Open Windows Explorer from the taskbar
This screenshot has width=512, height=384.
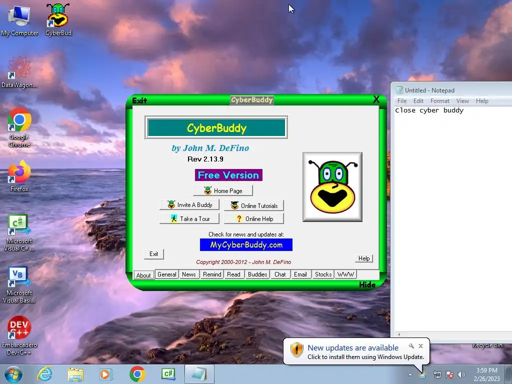tap(75, 374)
